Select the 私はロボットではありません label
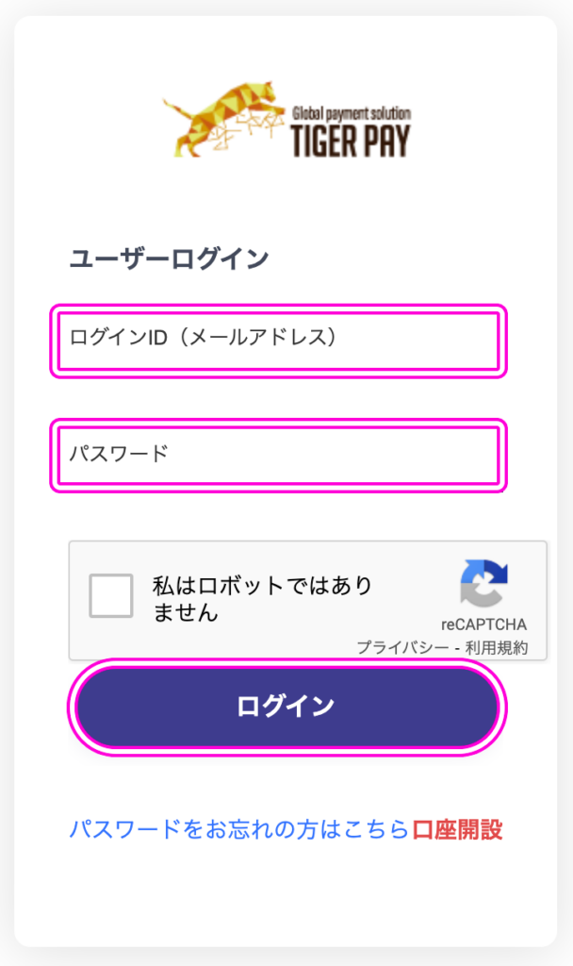The height and width of the screenshot is (966, 573). point(263,599)
